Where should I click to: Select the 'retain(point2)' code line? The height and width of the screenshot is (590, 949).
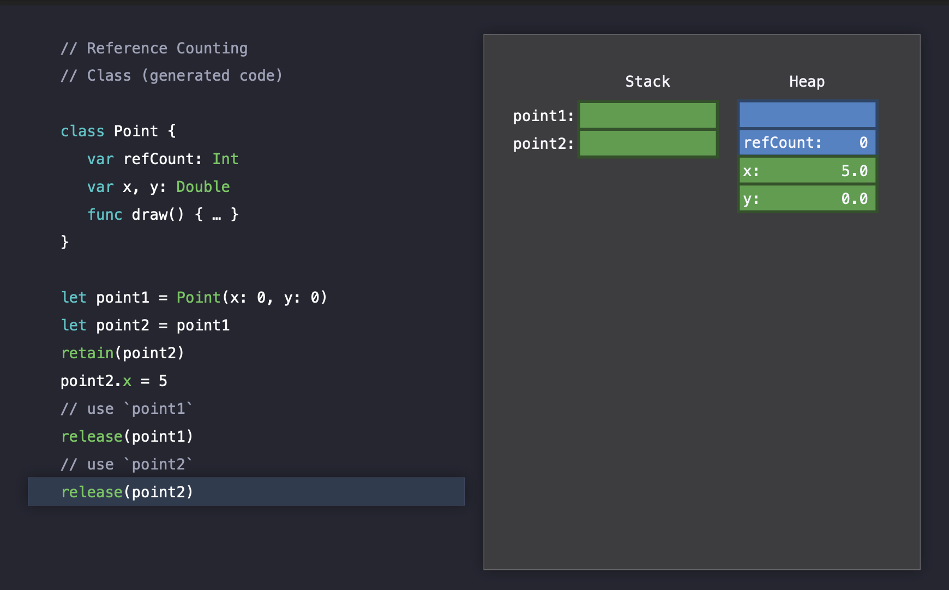tap(122, 353)
